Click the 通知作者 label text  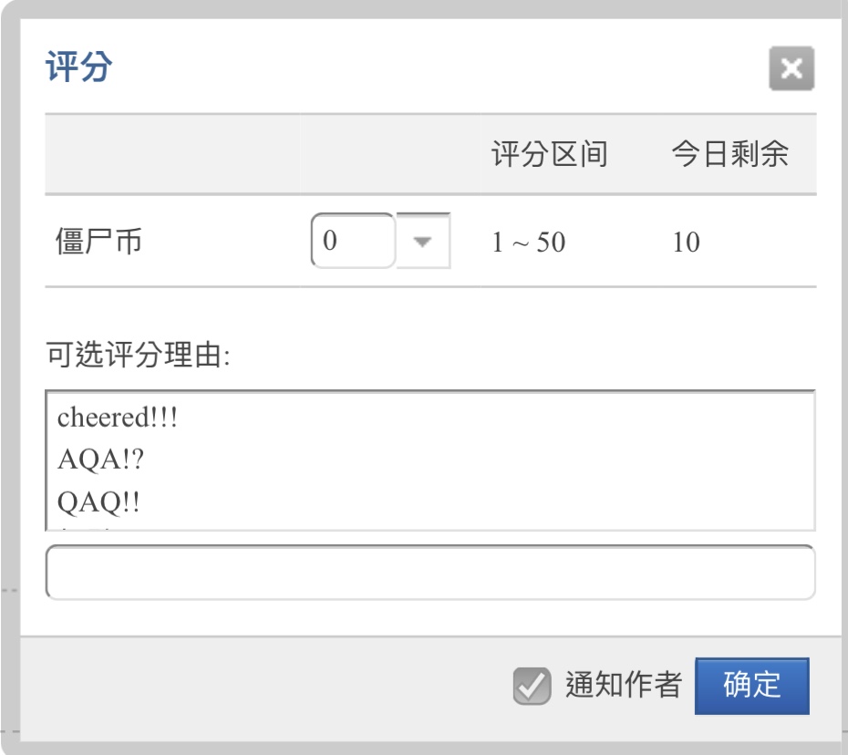(x=624, y=685)
